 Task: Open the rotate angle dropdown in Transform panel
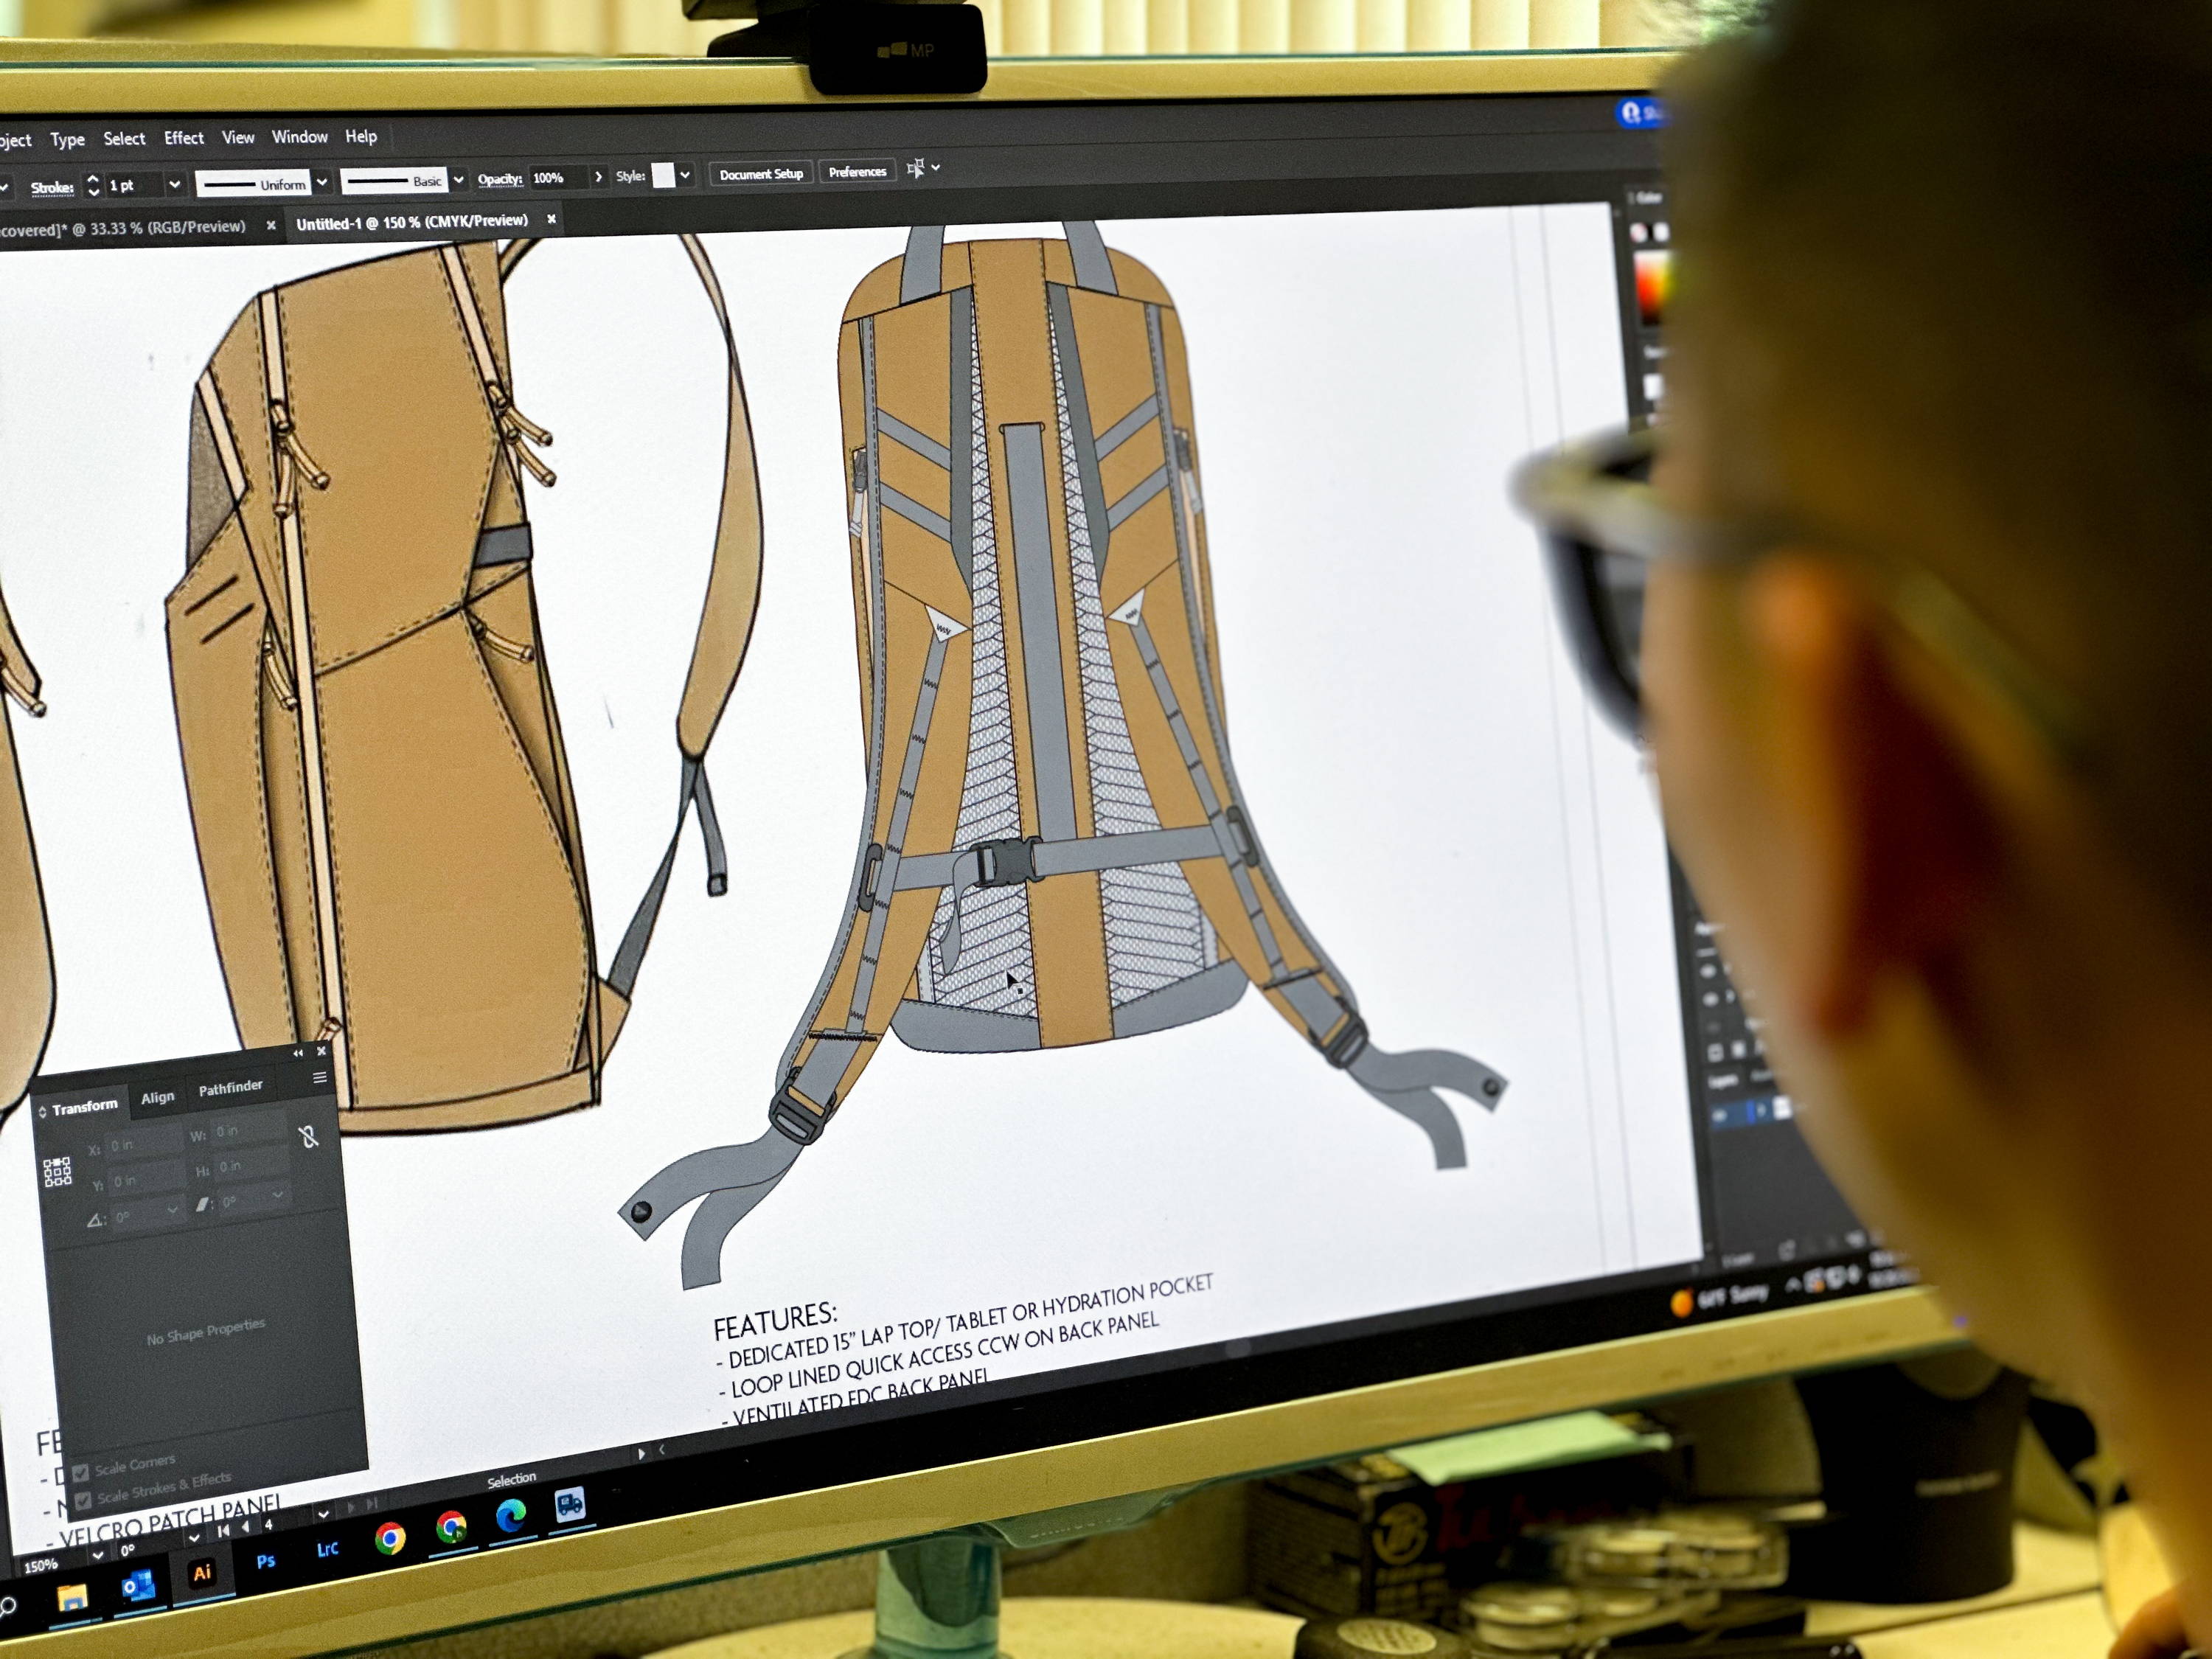pos(172,1211)
